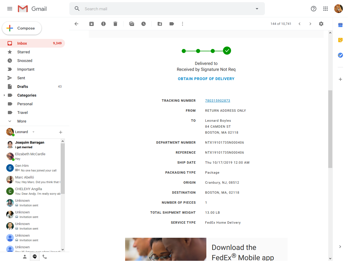Open the Labels icon in the toolbar
Viewport: 348px width, 261px height.
pyautogui.click(x=172, y=24)
